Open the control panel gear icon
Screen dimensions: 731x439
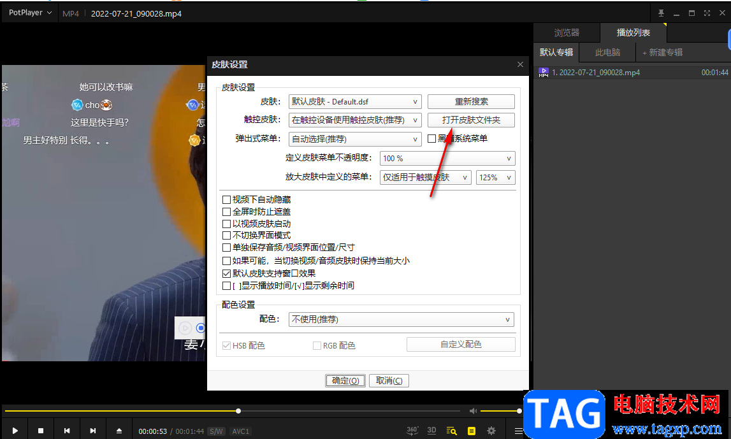491,431
